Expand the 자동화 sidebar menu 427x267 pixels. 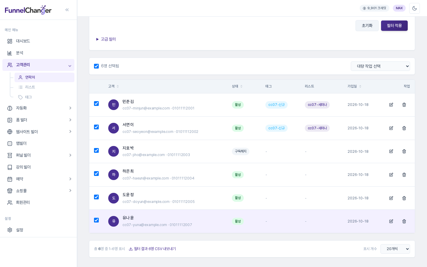[x=39, y=108]
